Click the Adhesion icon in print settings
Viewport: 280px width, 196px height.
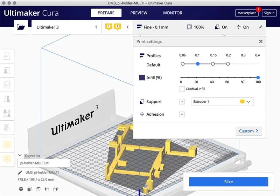click(x=142, y=114)
